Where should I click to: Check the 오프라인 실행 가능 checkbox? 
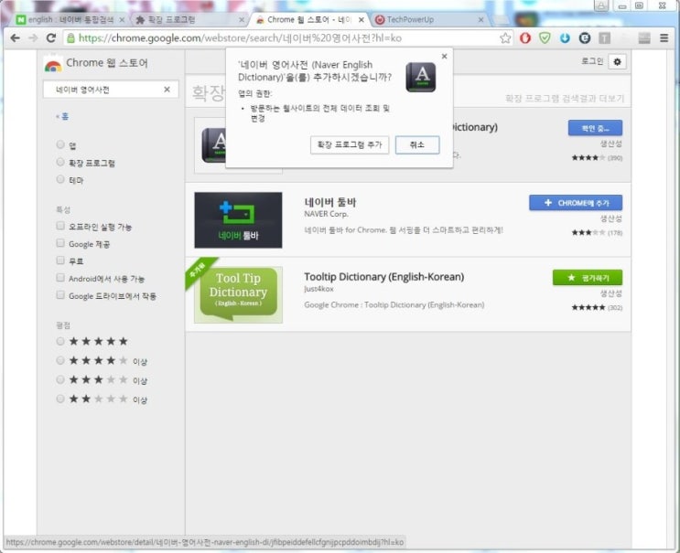60,226
